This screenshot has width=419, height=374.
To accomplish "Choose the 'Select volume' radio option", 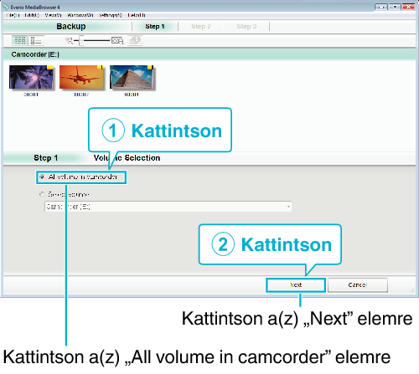I will point(42,194).
